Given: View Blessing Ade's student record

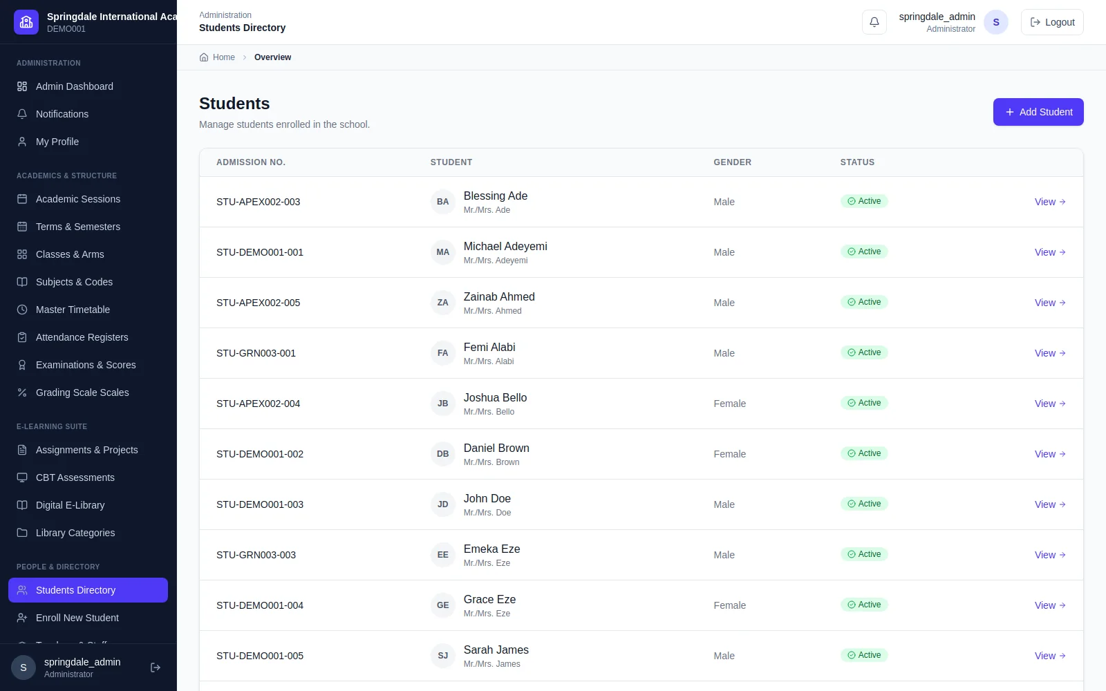Looking at the screenshot, I should 1050,202.
